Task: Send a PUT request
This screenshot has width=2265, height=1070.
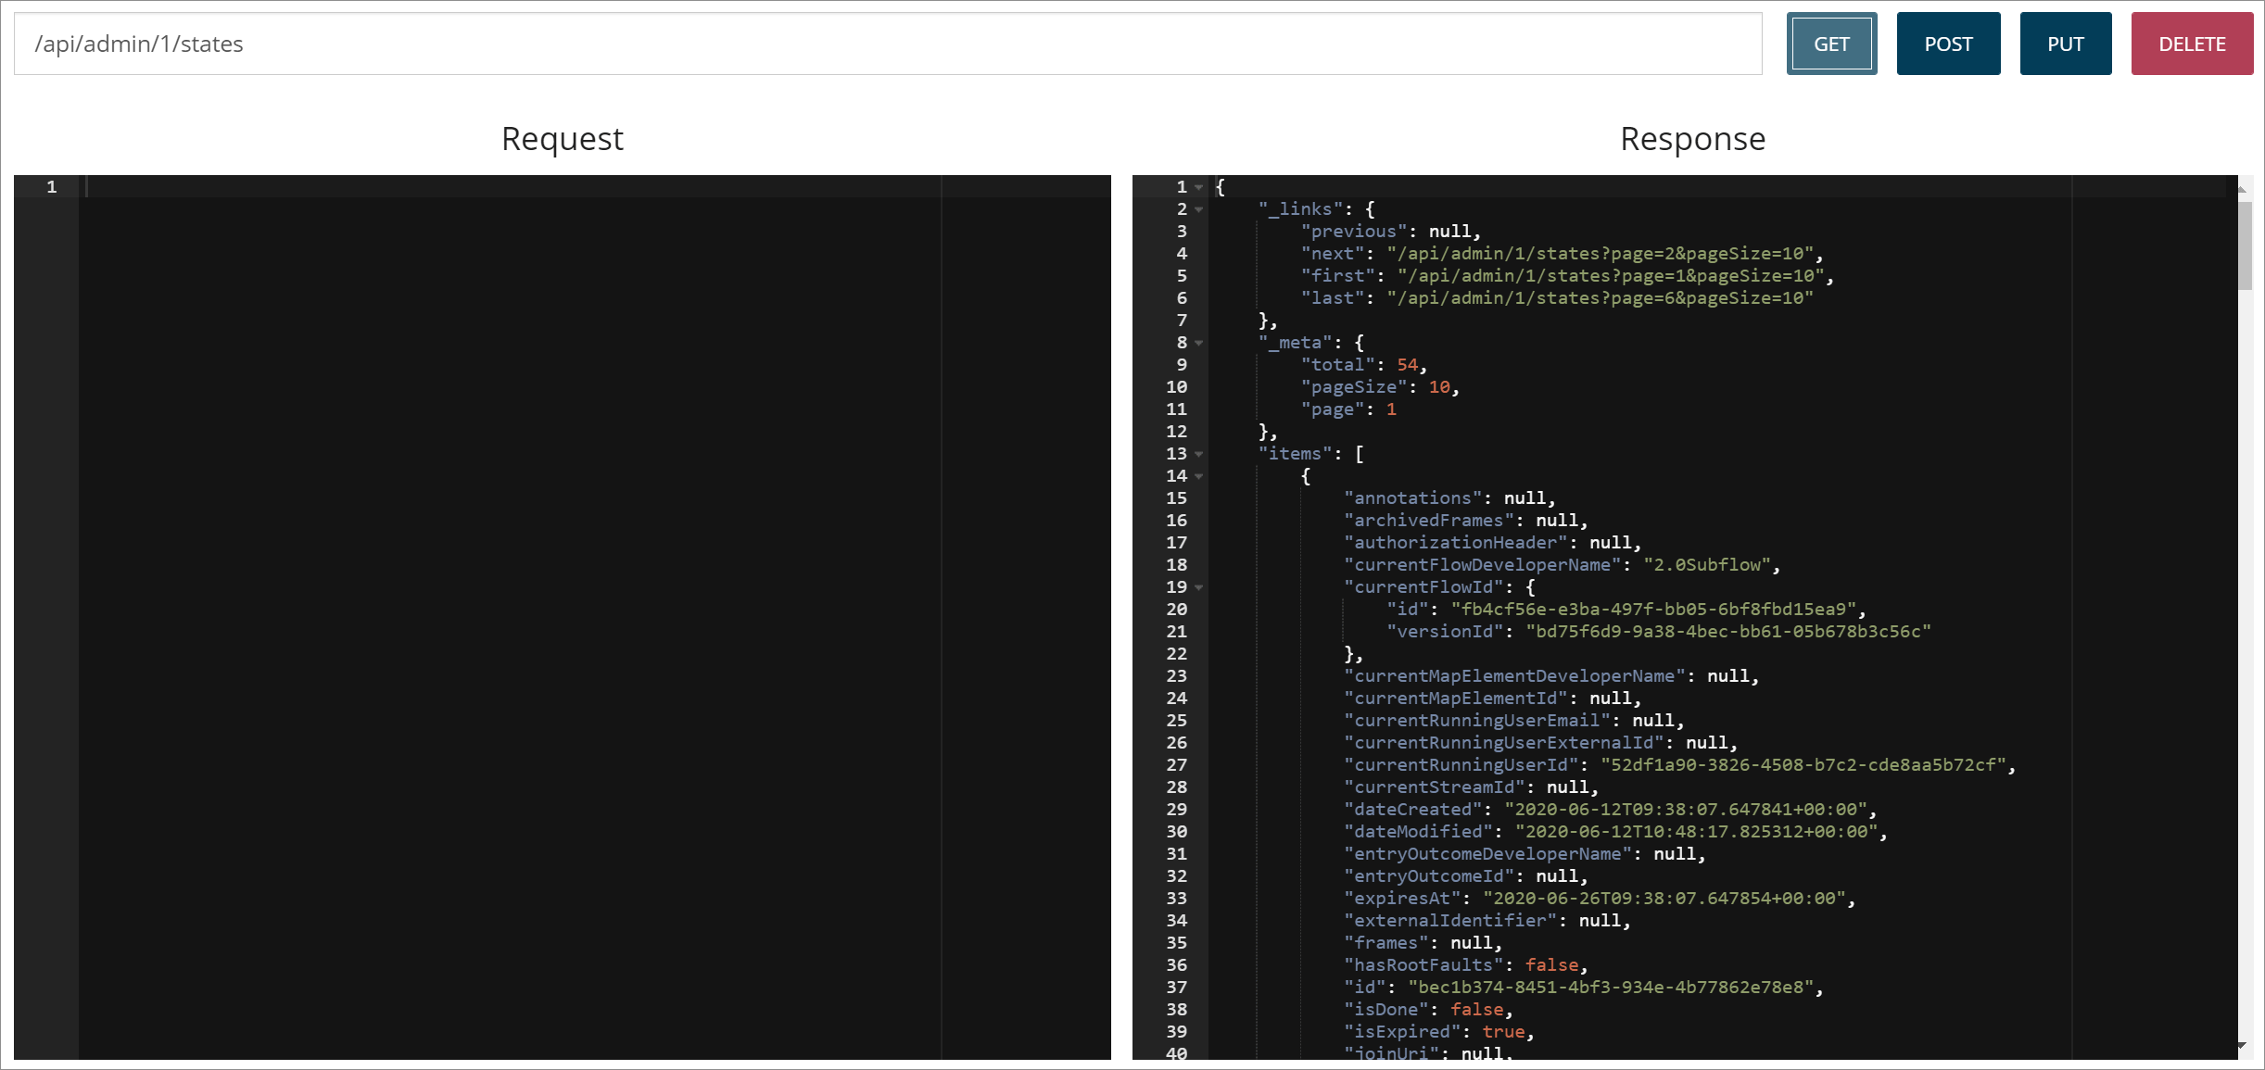Action: tap(2066, 43)
